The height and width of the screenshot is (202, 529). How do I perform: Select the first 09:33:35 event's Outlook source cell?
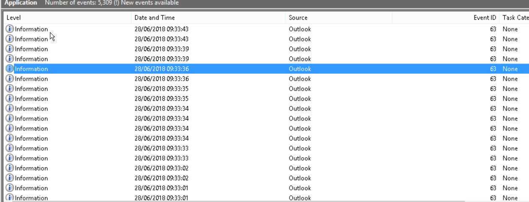pos(300,89)
